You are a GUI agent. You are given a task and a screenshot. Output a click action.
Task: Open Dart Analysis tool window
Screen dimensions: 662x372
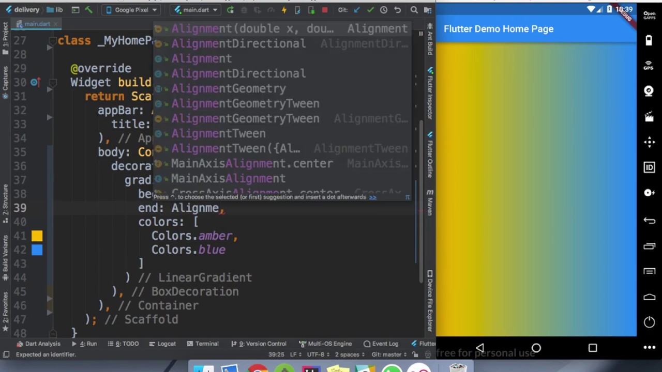click(38, 344)
